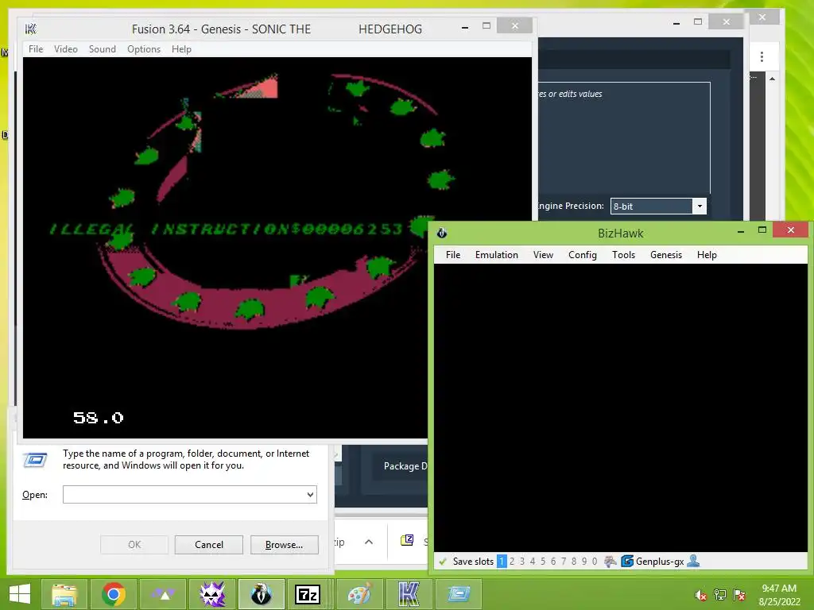
Task: Switch to Kega Fusion K icon on taskbar
Action: (x=409, y=594)
